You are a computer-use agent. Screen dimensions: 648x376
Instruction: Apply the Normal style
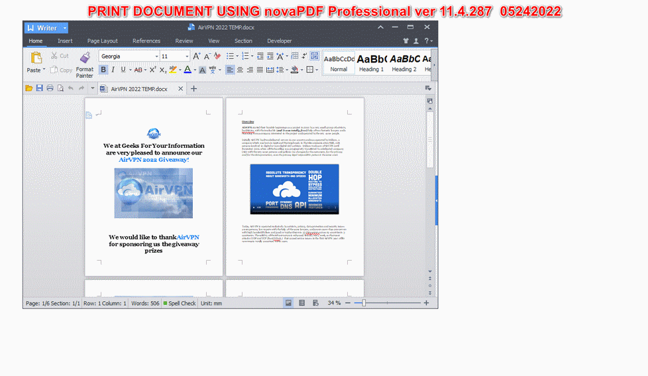point(339,63)
